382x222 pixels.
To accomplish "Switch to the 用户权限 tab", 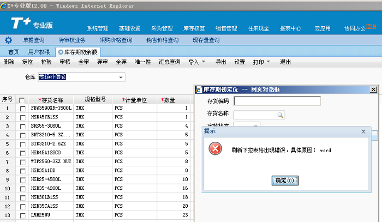I will tap(39, 52).
